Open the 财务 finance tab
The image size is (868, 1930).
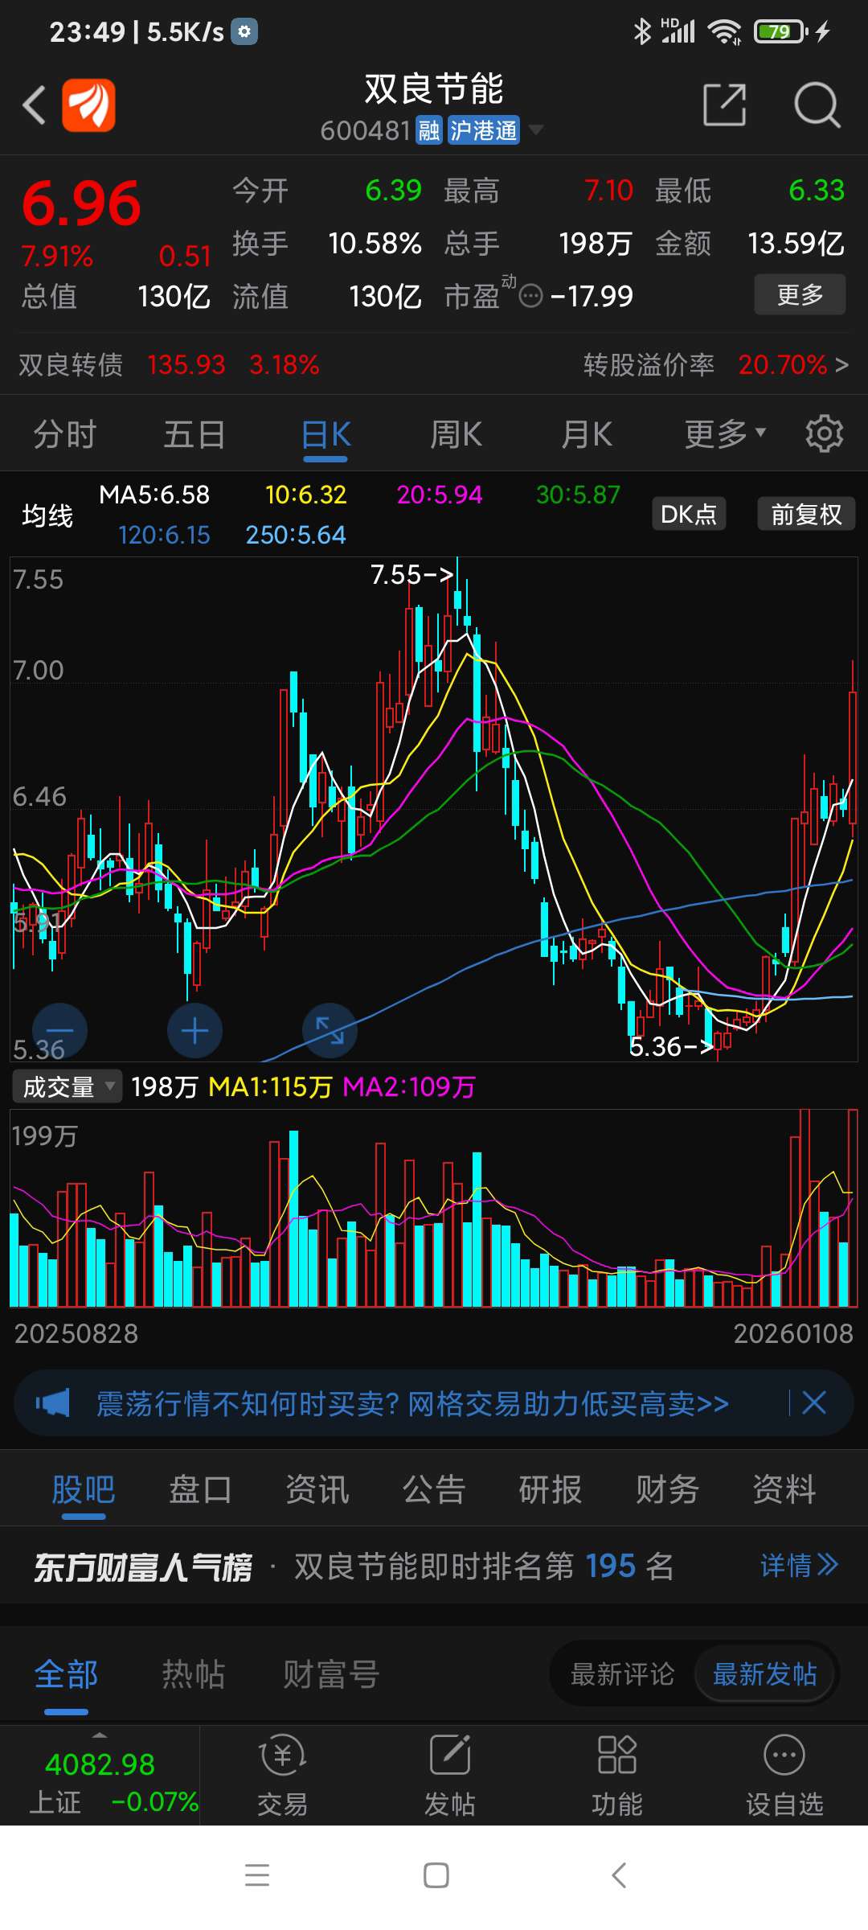click(668, 1490)
